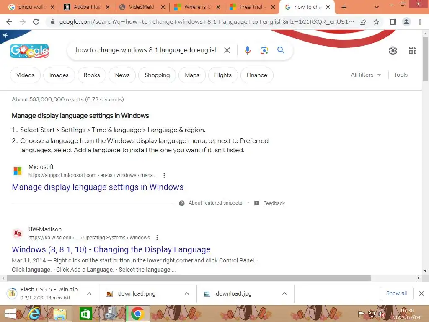Expand the All filters dropdown

(x=366, y=75)
